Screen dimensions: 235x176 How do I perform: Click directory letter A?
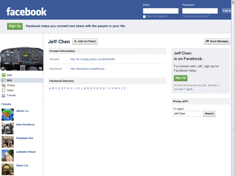click(50, 88)
